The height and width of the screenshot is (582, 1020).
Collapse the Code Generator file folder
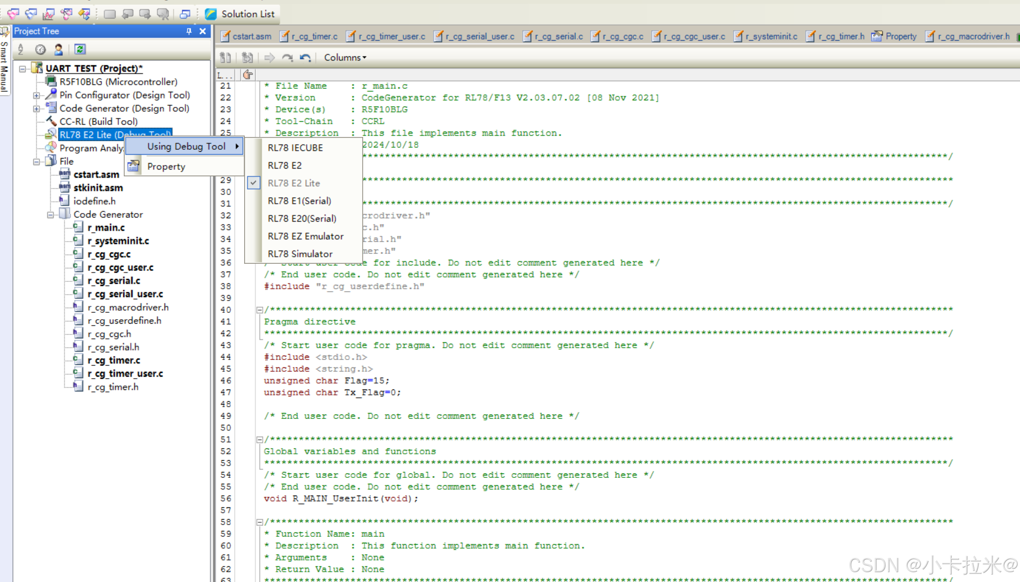(50, 215)
